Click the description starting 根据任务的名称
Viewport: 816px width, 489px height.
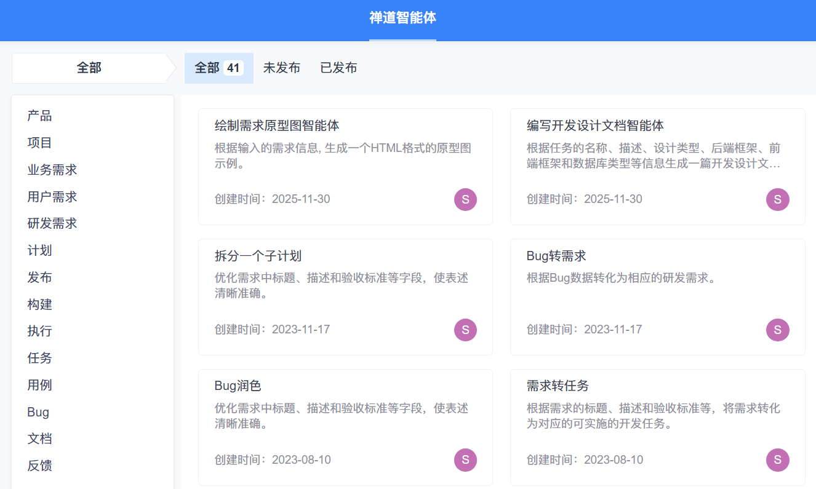[654, 156]
